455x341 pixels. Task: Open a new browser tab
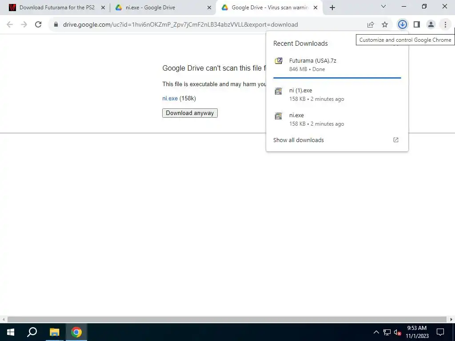[332, 8]
